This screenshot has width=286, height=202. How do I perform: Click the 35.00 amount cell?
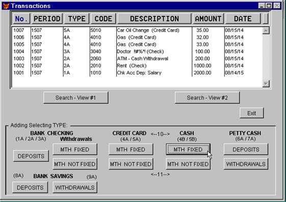pos(202,30)
